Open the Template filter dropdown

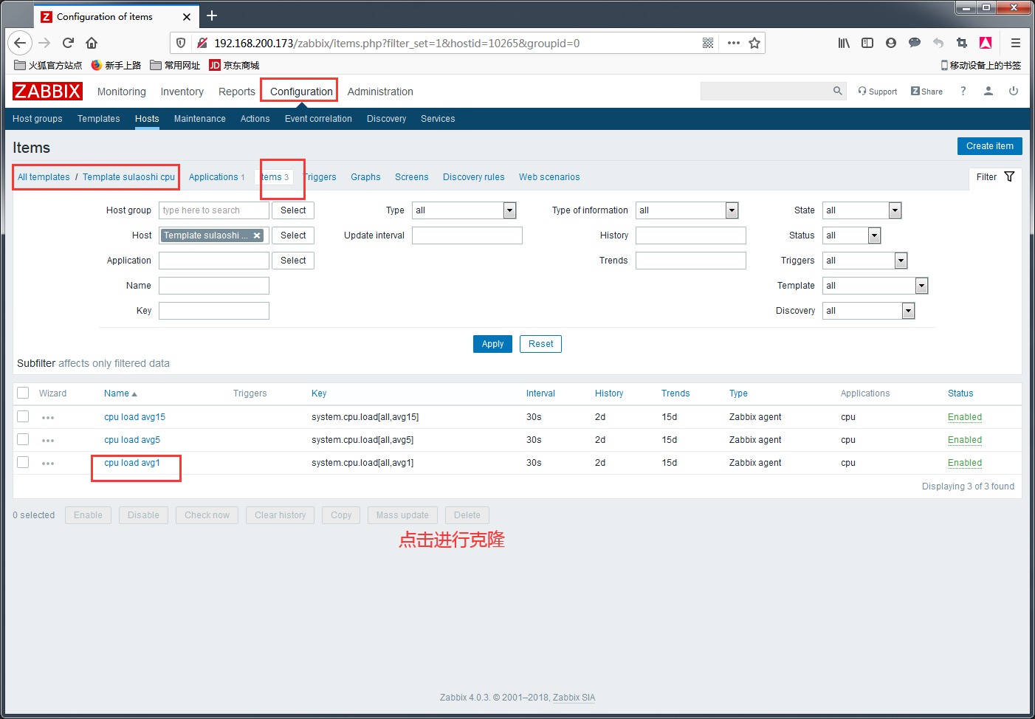point(875,286)
